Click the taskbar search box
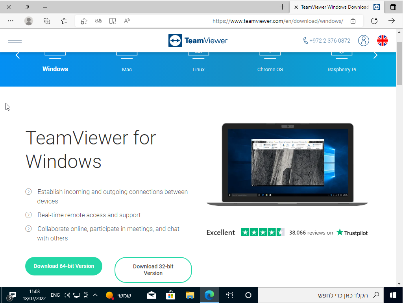Viewport: 403px width, 303px height. (x=320, y=295)
